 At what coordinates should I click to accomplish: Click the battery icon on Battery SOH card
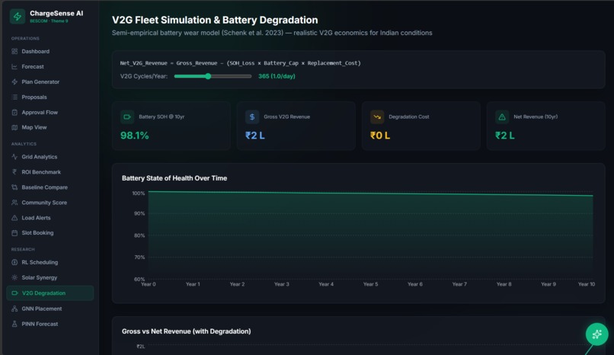coord(127,117)
